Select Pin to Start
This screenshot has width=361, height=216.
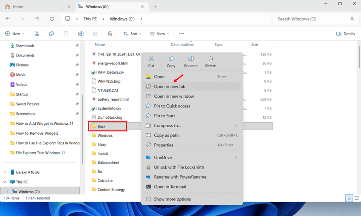click(192, 116)
